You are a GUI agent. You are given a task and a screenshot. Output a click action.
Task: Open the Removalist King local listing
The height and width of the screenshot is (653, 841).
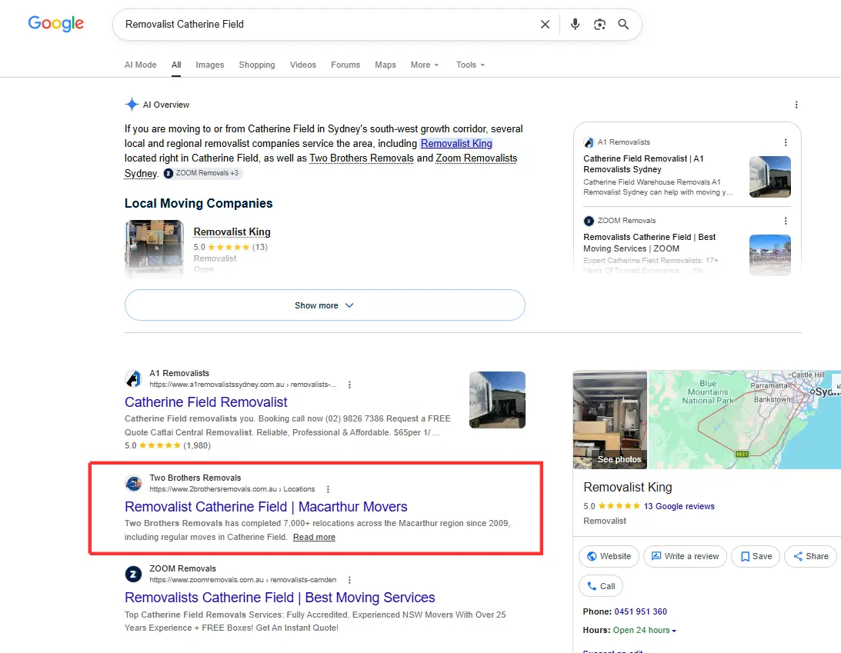click(232, 232)
